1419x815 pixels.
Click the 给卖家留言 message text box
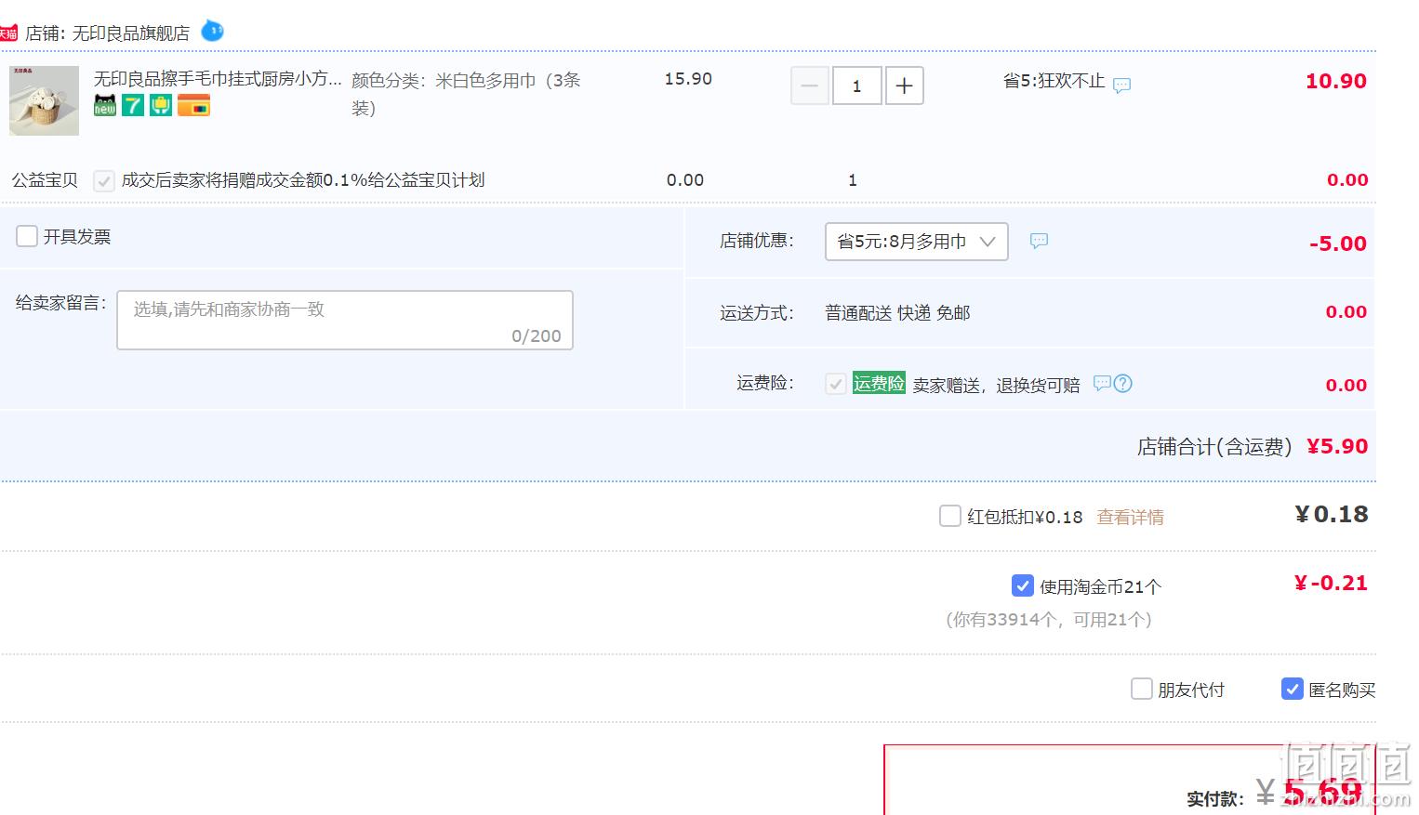click(344, 321)
